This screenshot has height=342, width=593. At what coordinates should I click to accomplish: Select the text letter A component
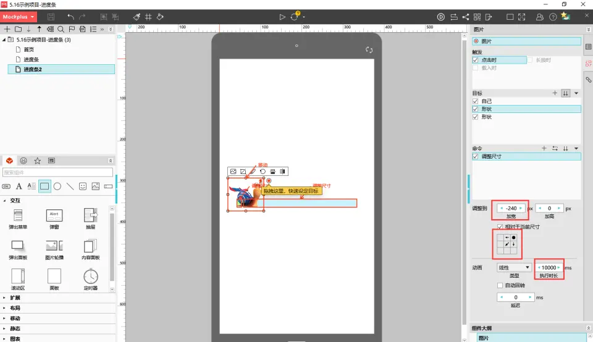[x=19, y=186]
